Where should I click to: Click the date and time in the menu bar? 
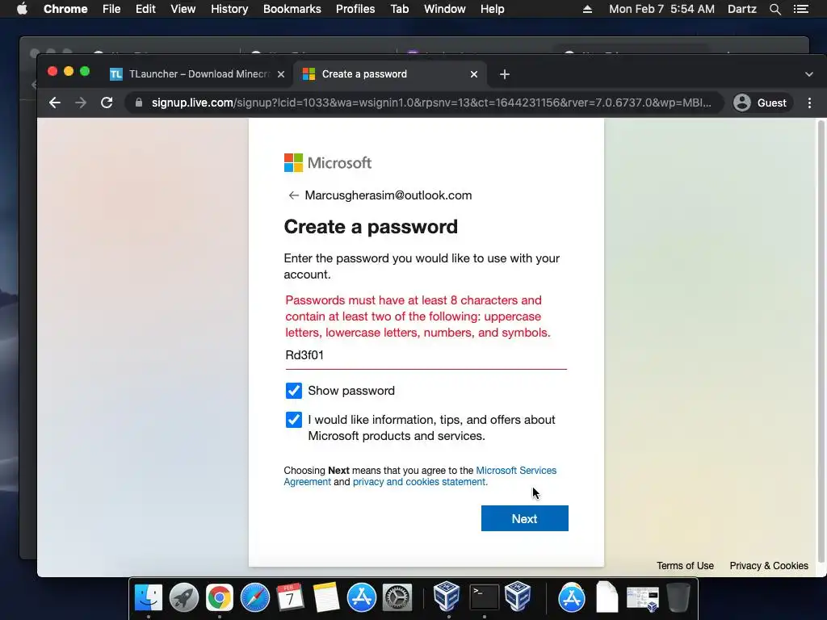[x=662, y=9]
